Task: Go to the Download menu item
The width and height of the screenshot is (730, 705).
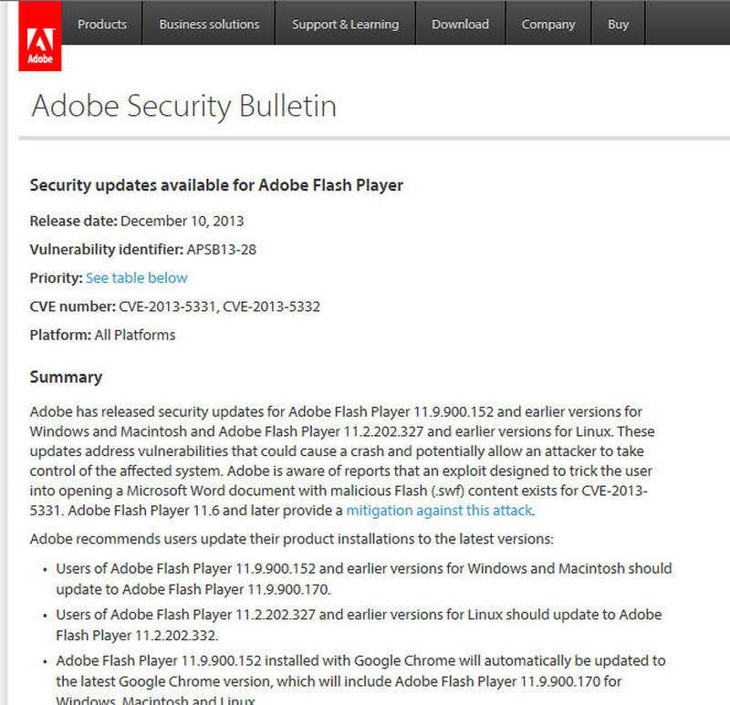Action: (x=460, y=25)
